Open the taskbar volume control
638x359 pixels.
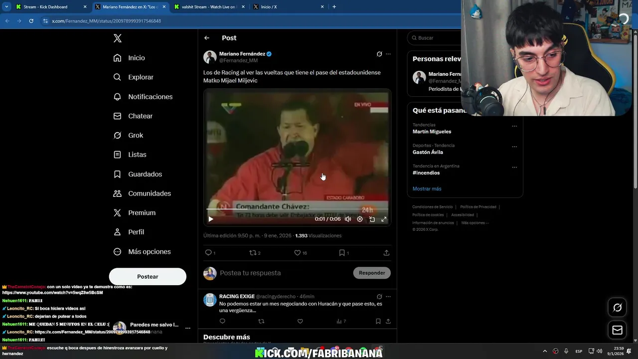(600, 351)
